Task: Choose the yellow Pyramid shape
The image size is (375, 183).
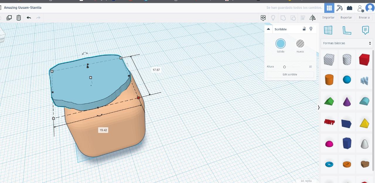Action: coord(364,123)
